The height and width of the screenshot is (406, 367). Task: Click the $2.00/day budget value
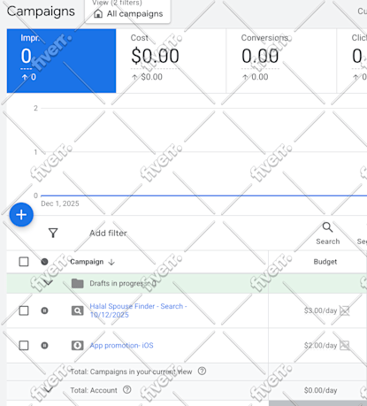pyautogui.click(x=320, y=345)
